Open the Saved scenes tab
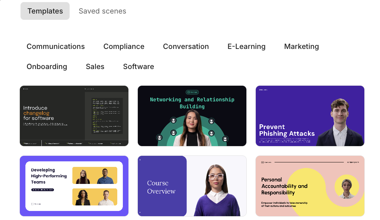Viewport: 380px width, 220px height. coord(102,11)
